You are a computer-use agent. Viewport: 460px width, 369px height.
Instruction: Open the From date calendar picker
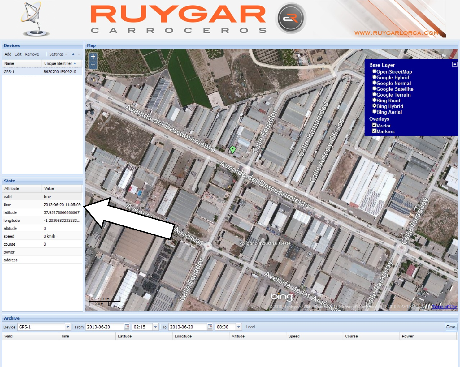pyautogui.click(x=127, y=327)
